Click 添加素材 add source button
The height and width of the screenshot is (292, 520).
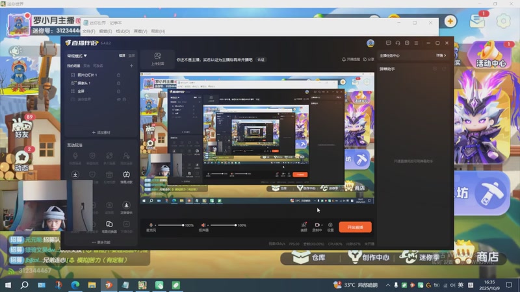[x=101, y=132]
